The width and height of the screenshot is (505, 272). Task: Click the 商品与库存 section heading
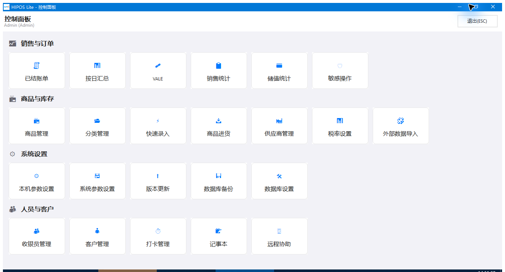(37, 99)
